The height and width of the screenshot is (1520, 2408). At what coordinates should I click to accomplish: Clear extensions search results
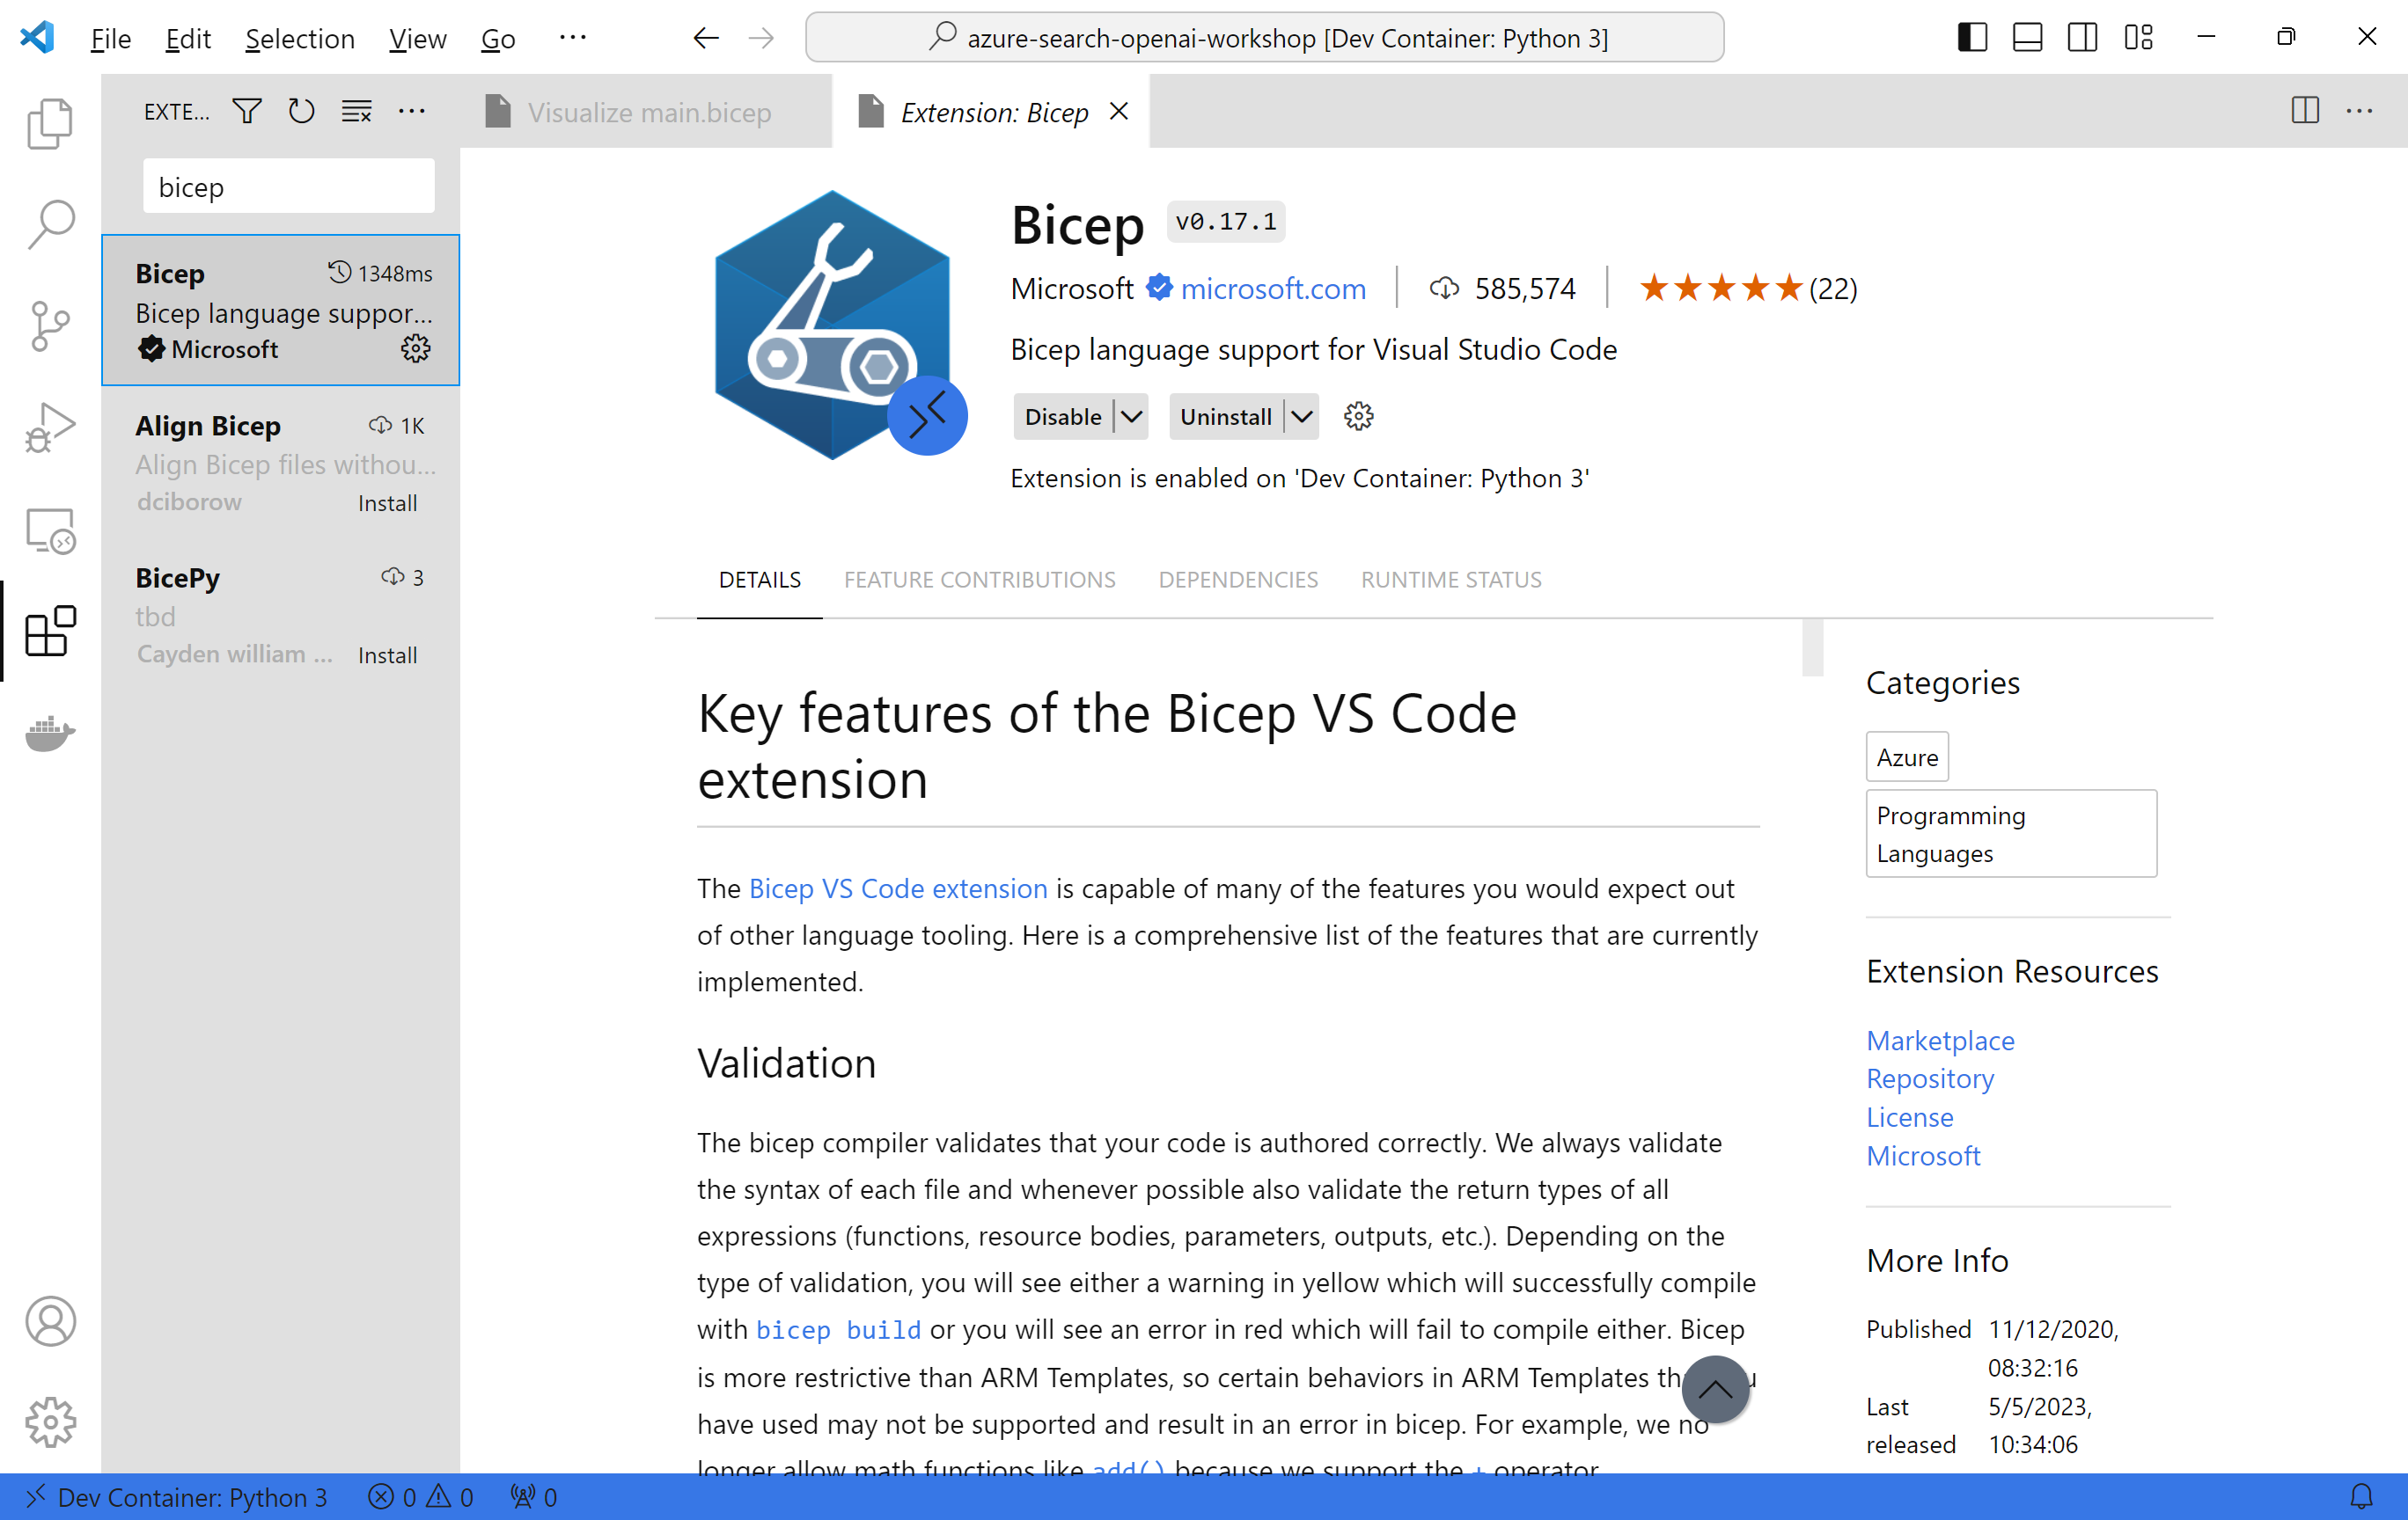[x=357, y=111]
